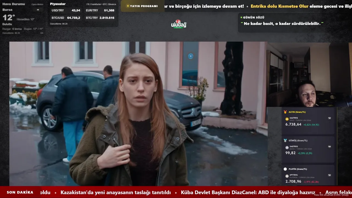This screenshot has width=352, height=198.
Task: Click the webcam feed of the streamer
Action: tap(309, 74)
